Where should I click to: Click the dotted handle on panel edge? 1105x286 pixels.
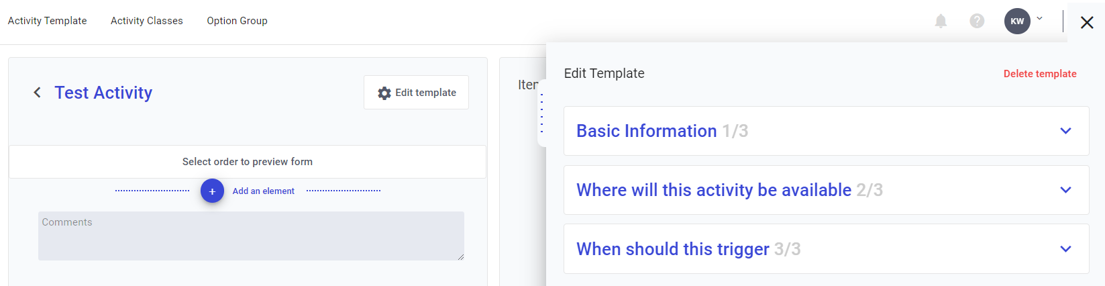tap(541, 113)
